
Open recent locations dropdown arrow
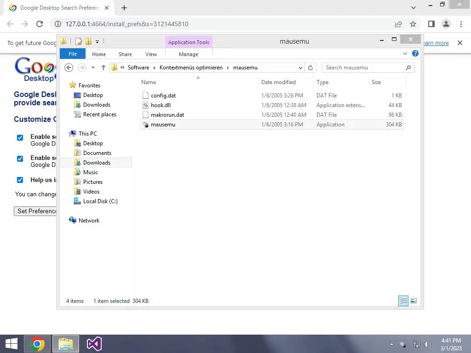[93, 68]
